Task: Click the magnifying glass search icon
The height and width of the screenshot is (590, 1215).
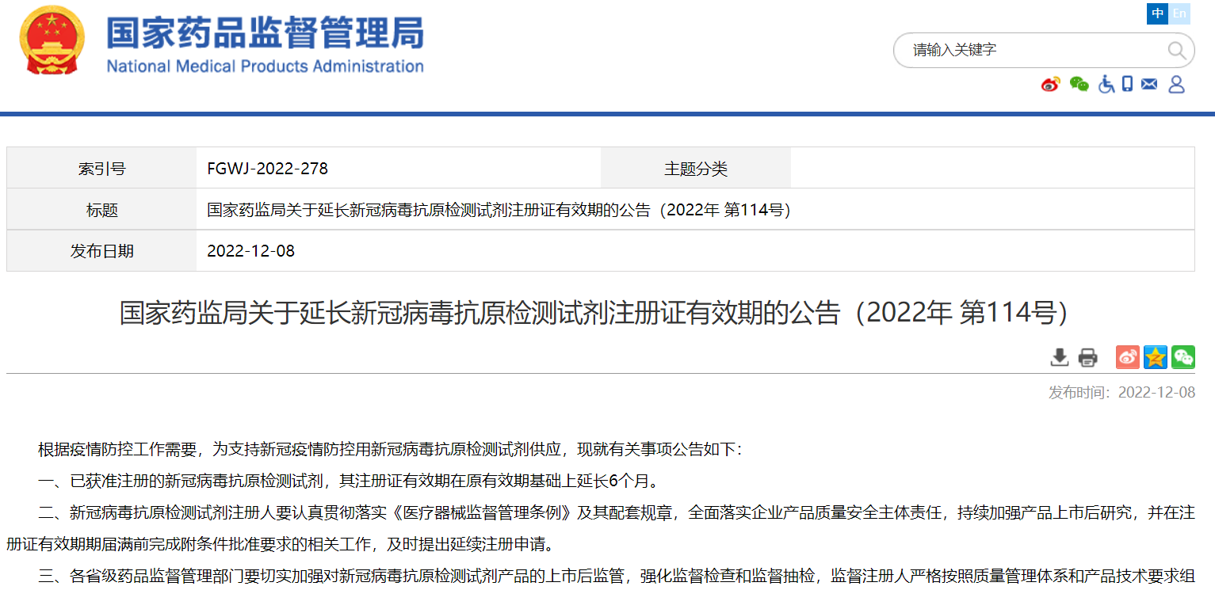Action: click(x=1177, y=51)
